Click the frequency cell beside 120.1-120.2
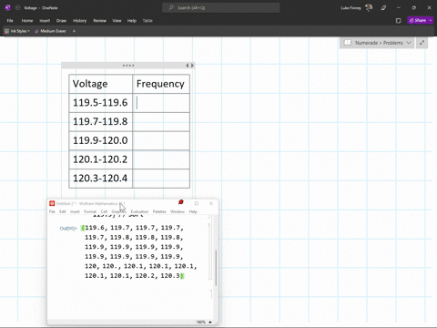The height and width of the screenshot is (328, 437). 161,159
